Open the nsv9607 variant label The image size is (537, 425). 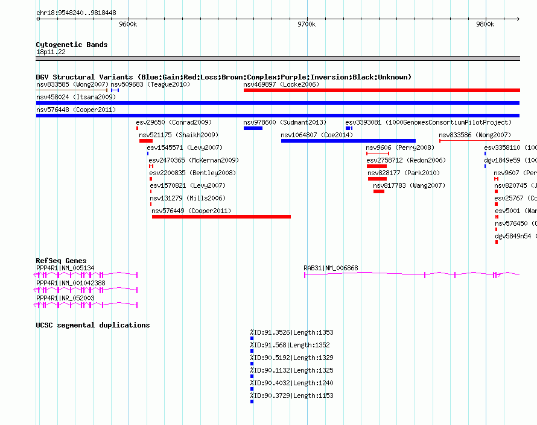point(515,173)
